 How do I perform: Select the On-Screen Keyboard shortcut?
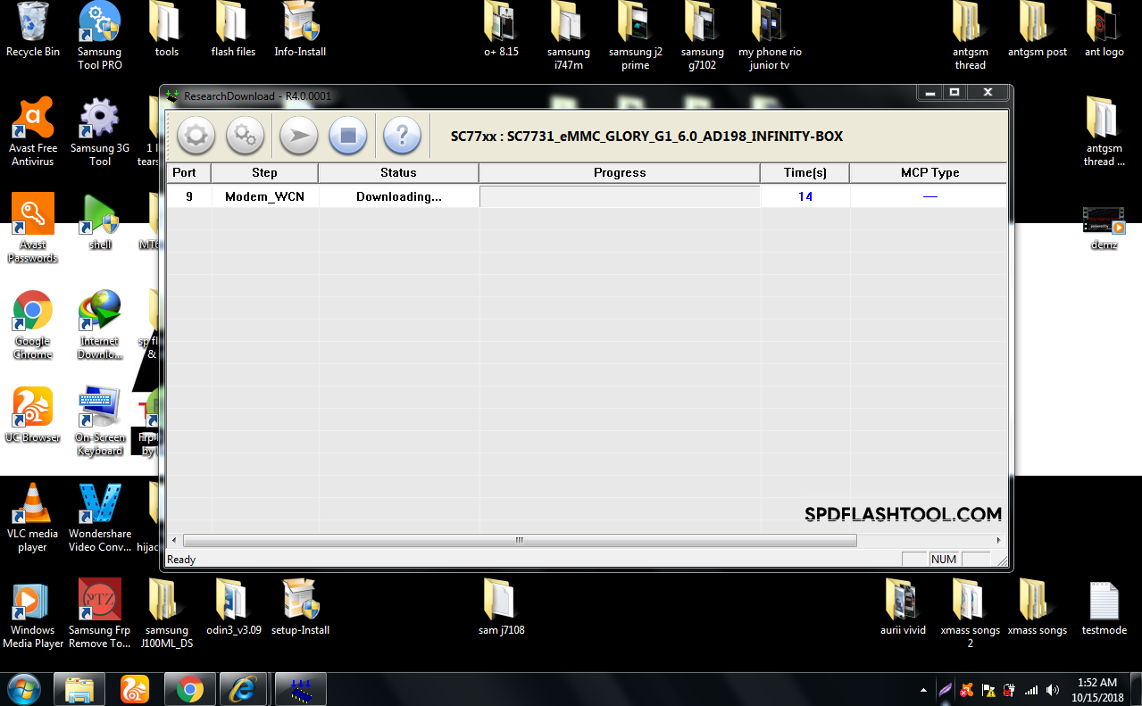point(100,421)
